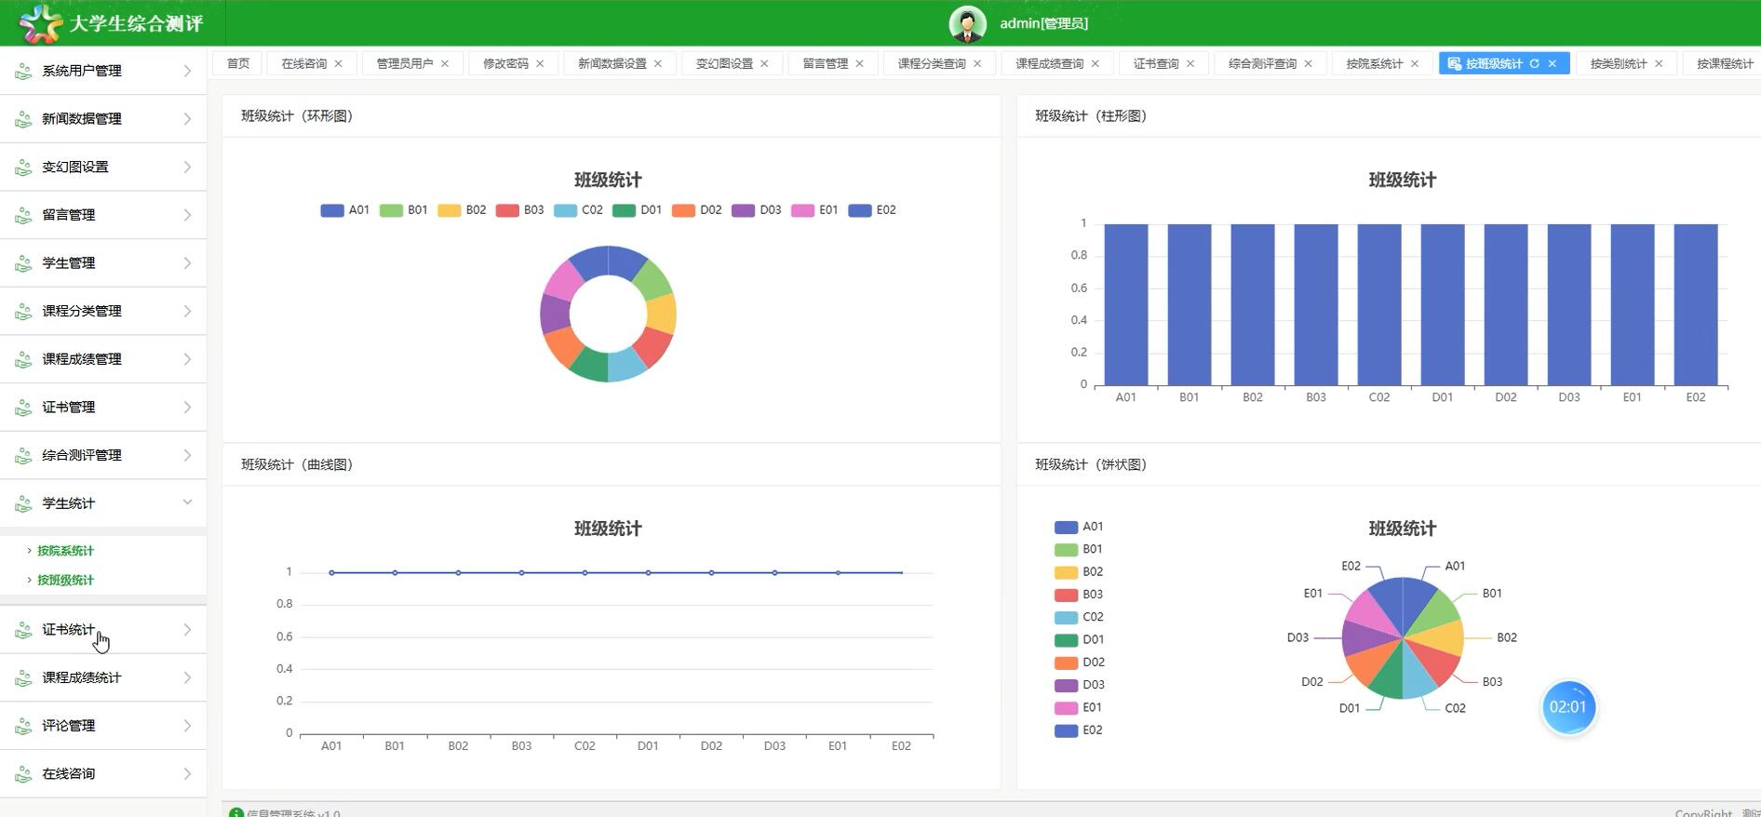This screenshot has height=817, width=1761.
Task: Switch to the 按院系统计 tab
Action: 1374,63
